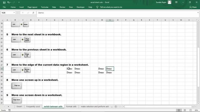Click the Cancel X icon in formula bar
Viewport: 200px width, 112px height.
(x=23, y=13)
